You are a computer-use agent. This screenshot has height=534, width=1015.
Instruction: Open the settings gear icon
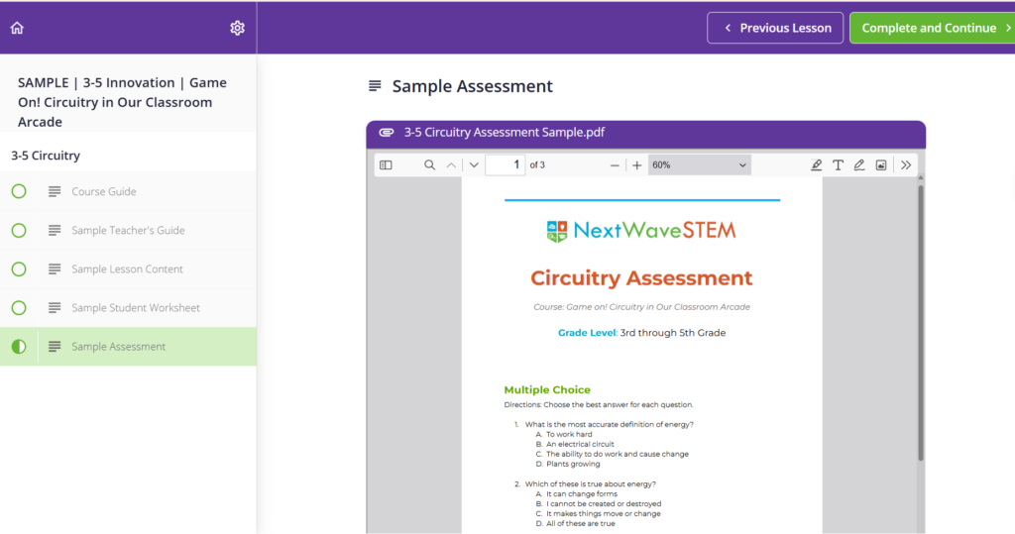[238, 28]
